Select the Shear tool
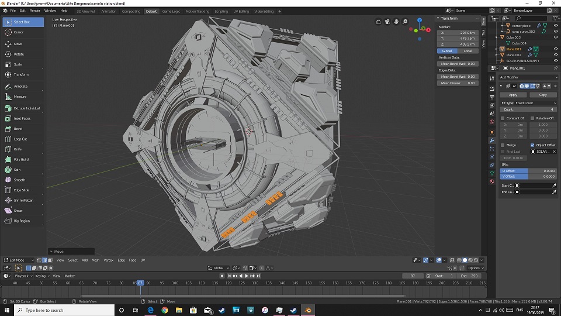 coord(23,211)
